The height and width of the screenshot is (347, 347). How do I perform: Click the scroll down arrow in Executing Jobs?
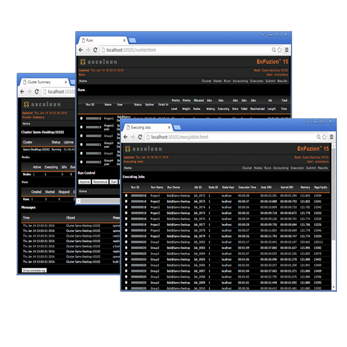tap(334, 287)
